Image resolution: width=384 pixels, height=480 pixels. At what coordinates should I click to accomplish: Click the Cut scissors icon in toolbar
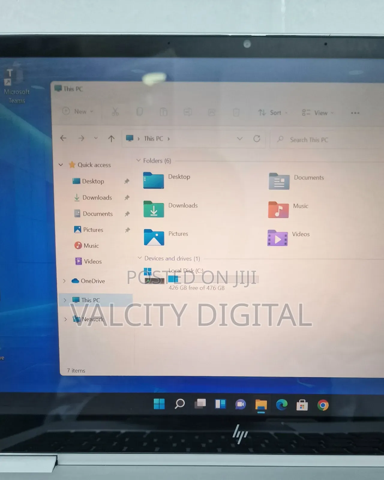(115, 112)
